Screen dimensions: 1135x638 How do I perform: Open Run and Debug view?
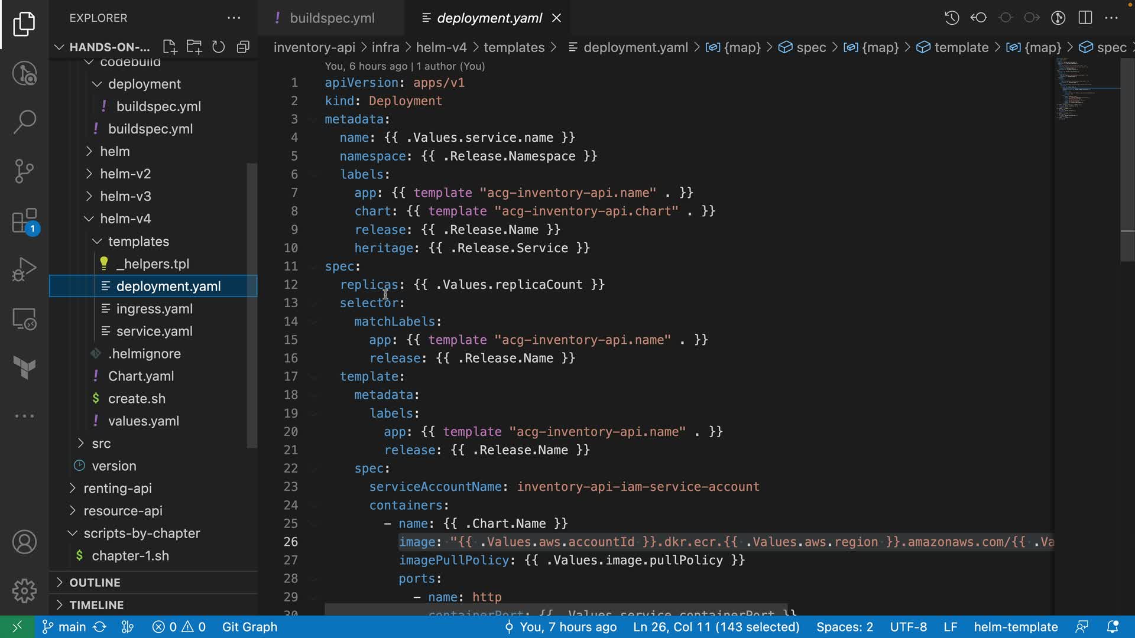point(24,270)
